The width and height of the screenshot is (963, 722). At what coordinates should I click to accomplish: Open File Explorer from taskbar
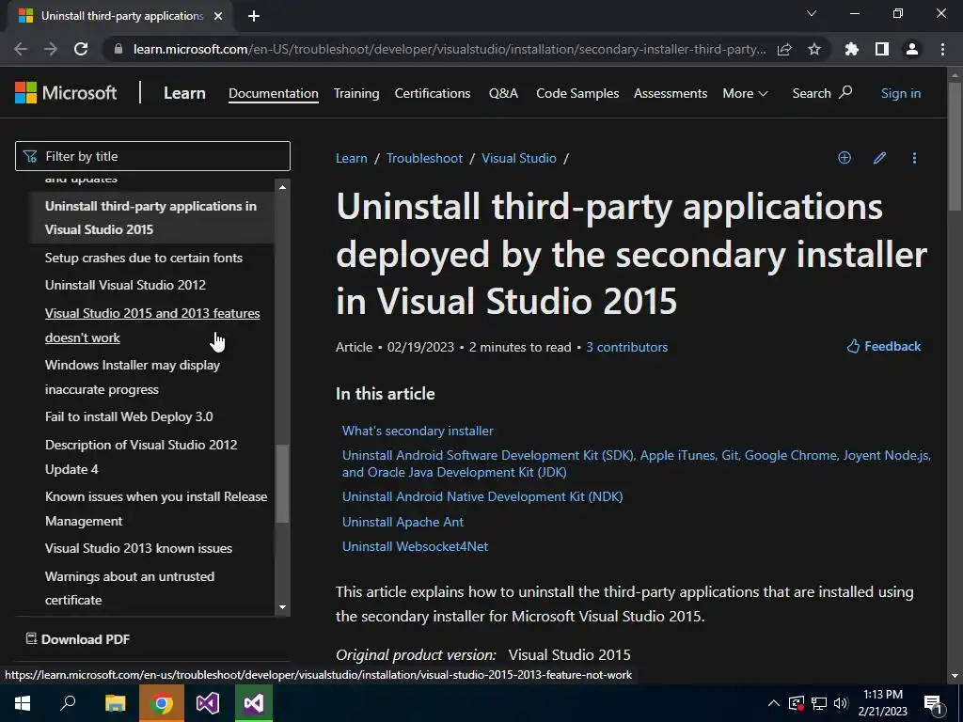pos(115,703)
